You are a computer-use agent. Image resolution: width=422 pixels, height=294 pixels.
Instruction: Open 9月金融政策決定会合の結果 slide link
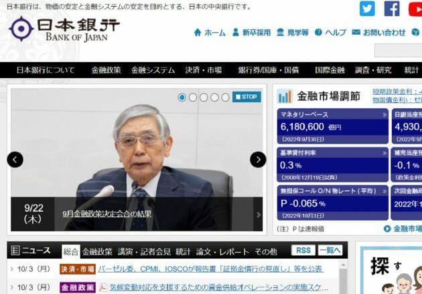pos(107,214)
